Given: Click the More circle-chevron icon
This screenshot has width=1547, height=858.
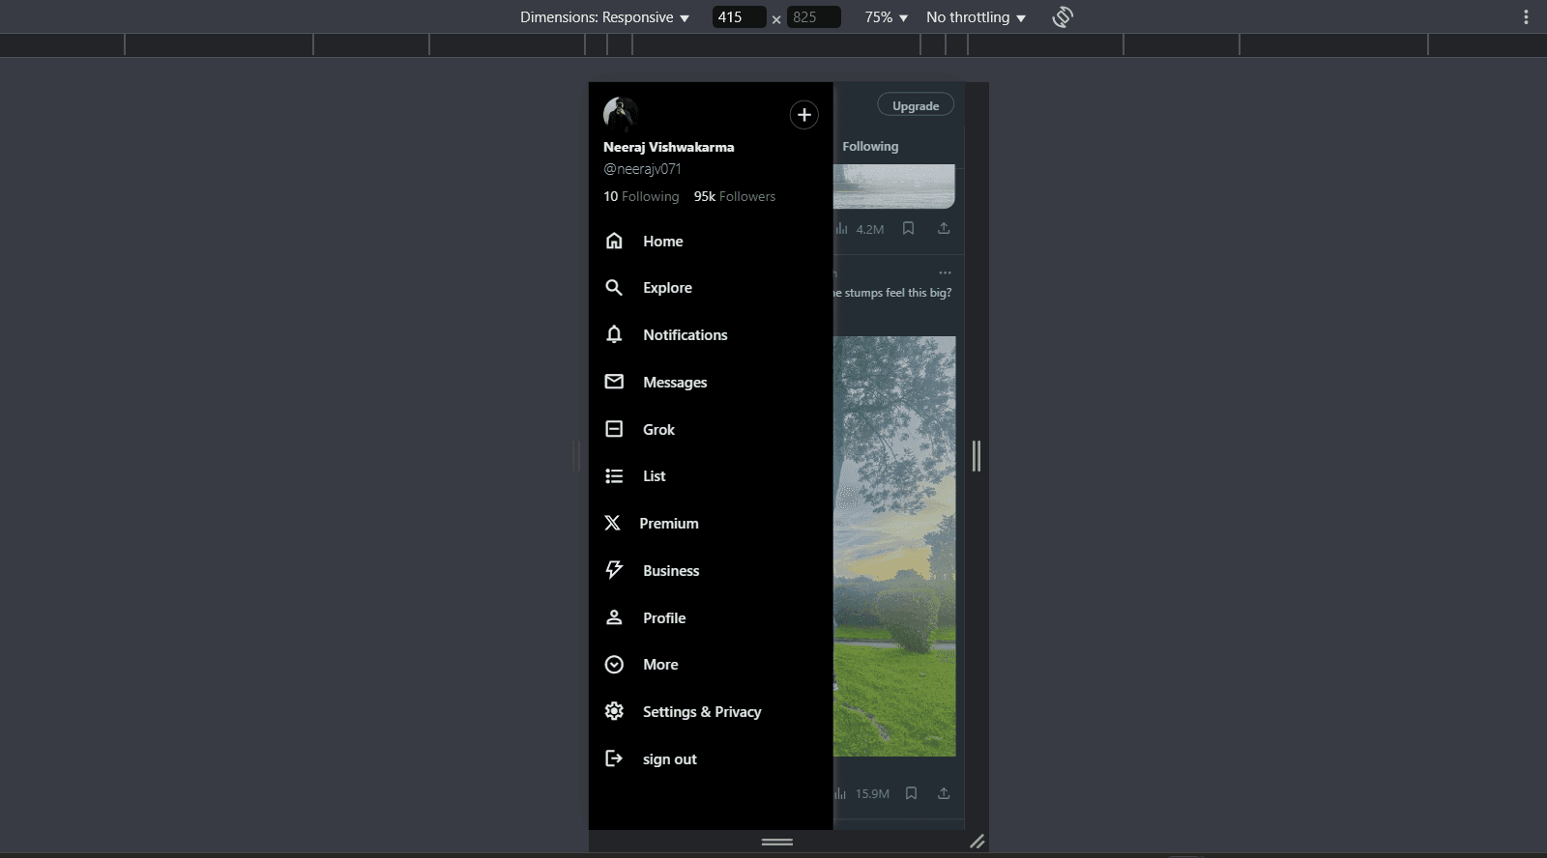Looking at the screenshot, I should (x=614, y=665).
